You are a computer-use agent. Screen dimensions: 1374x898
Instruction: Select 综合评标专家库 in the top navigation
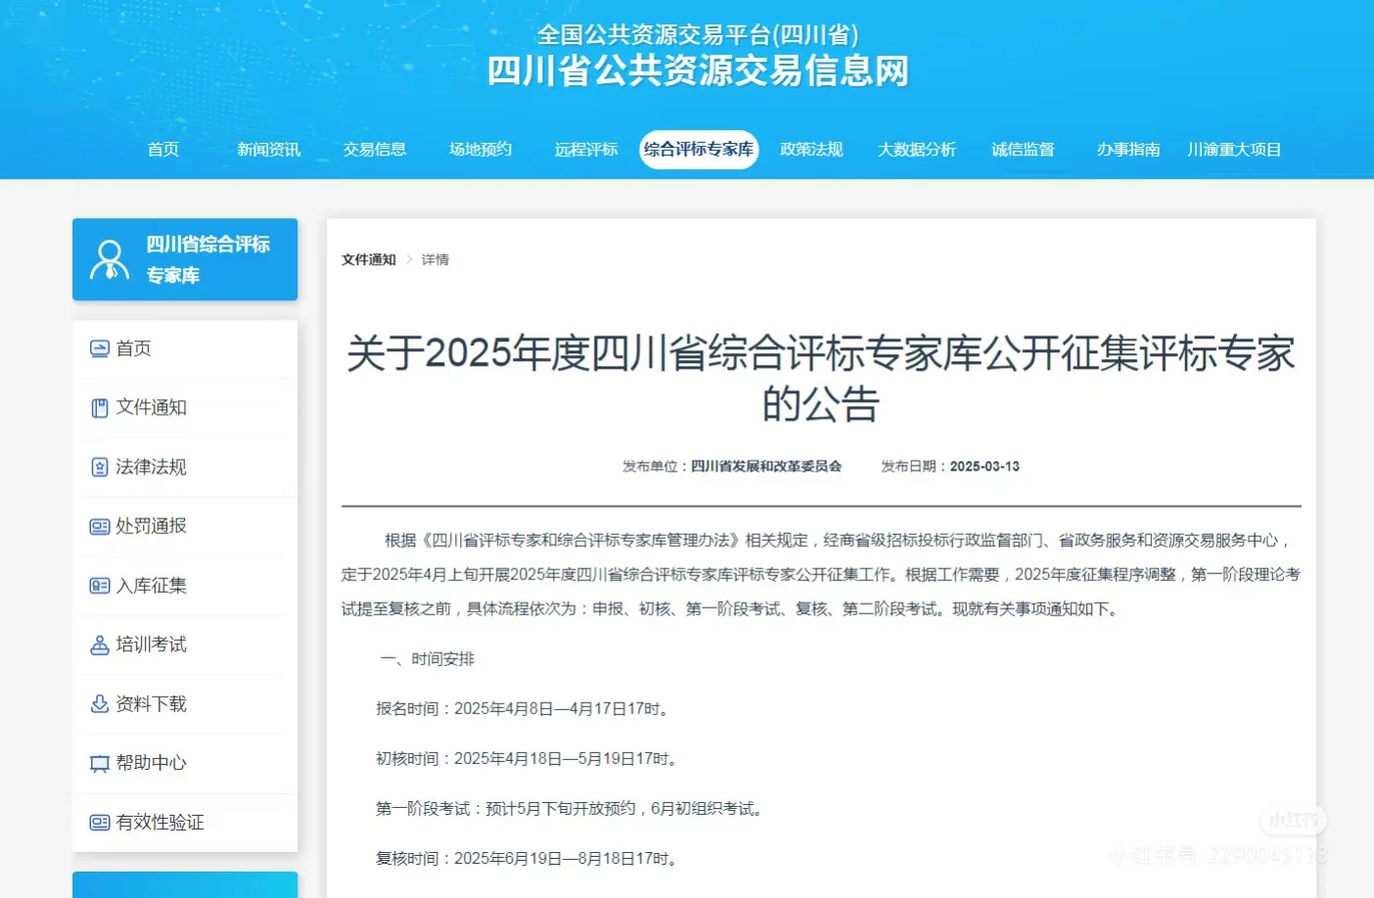699,150
